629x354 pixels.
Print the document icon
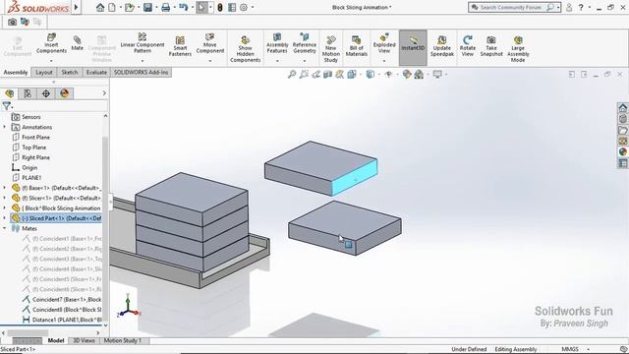(166, 7)
